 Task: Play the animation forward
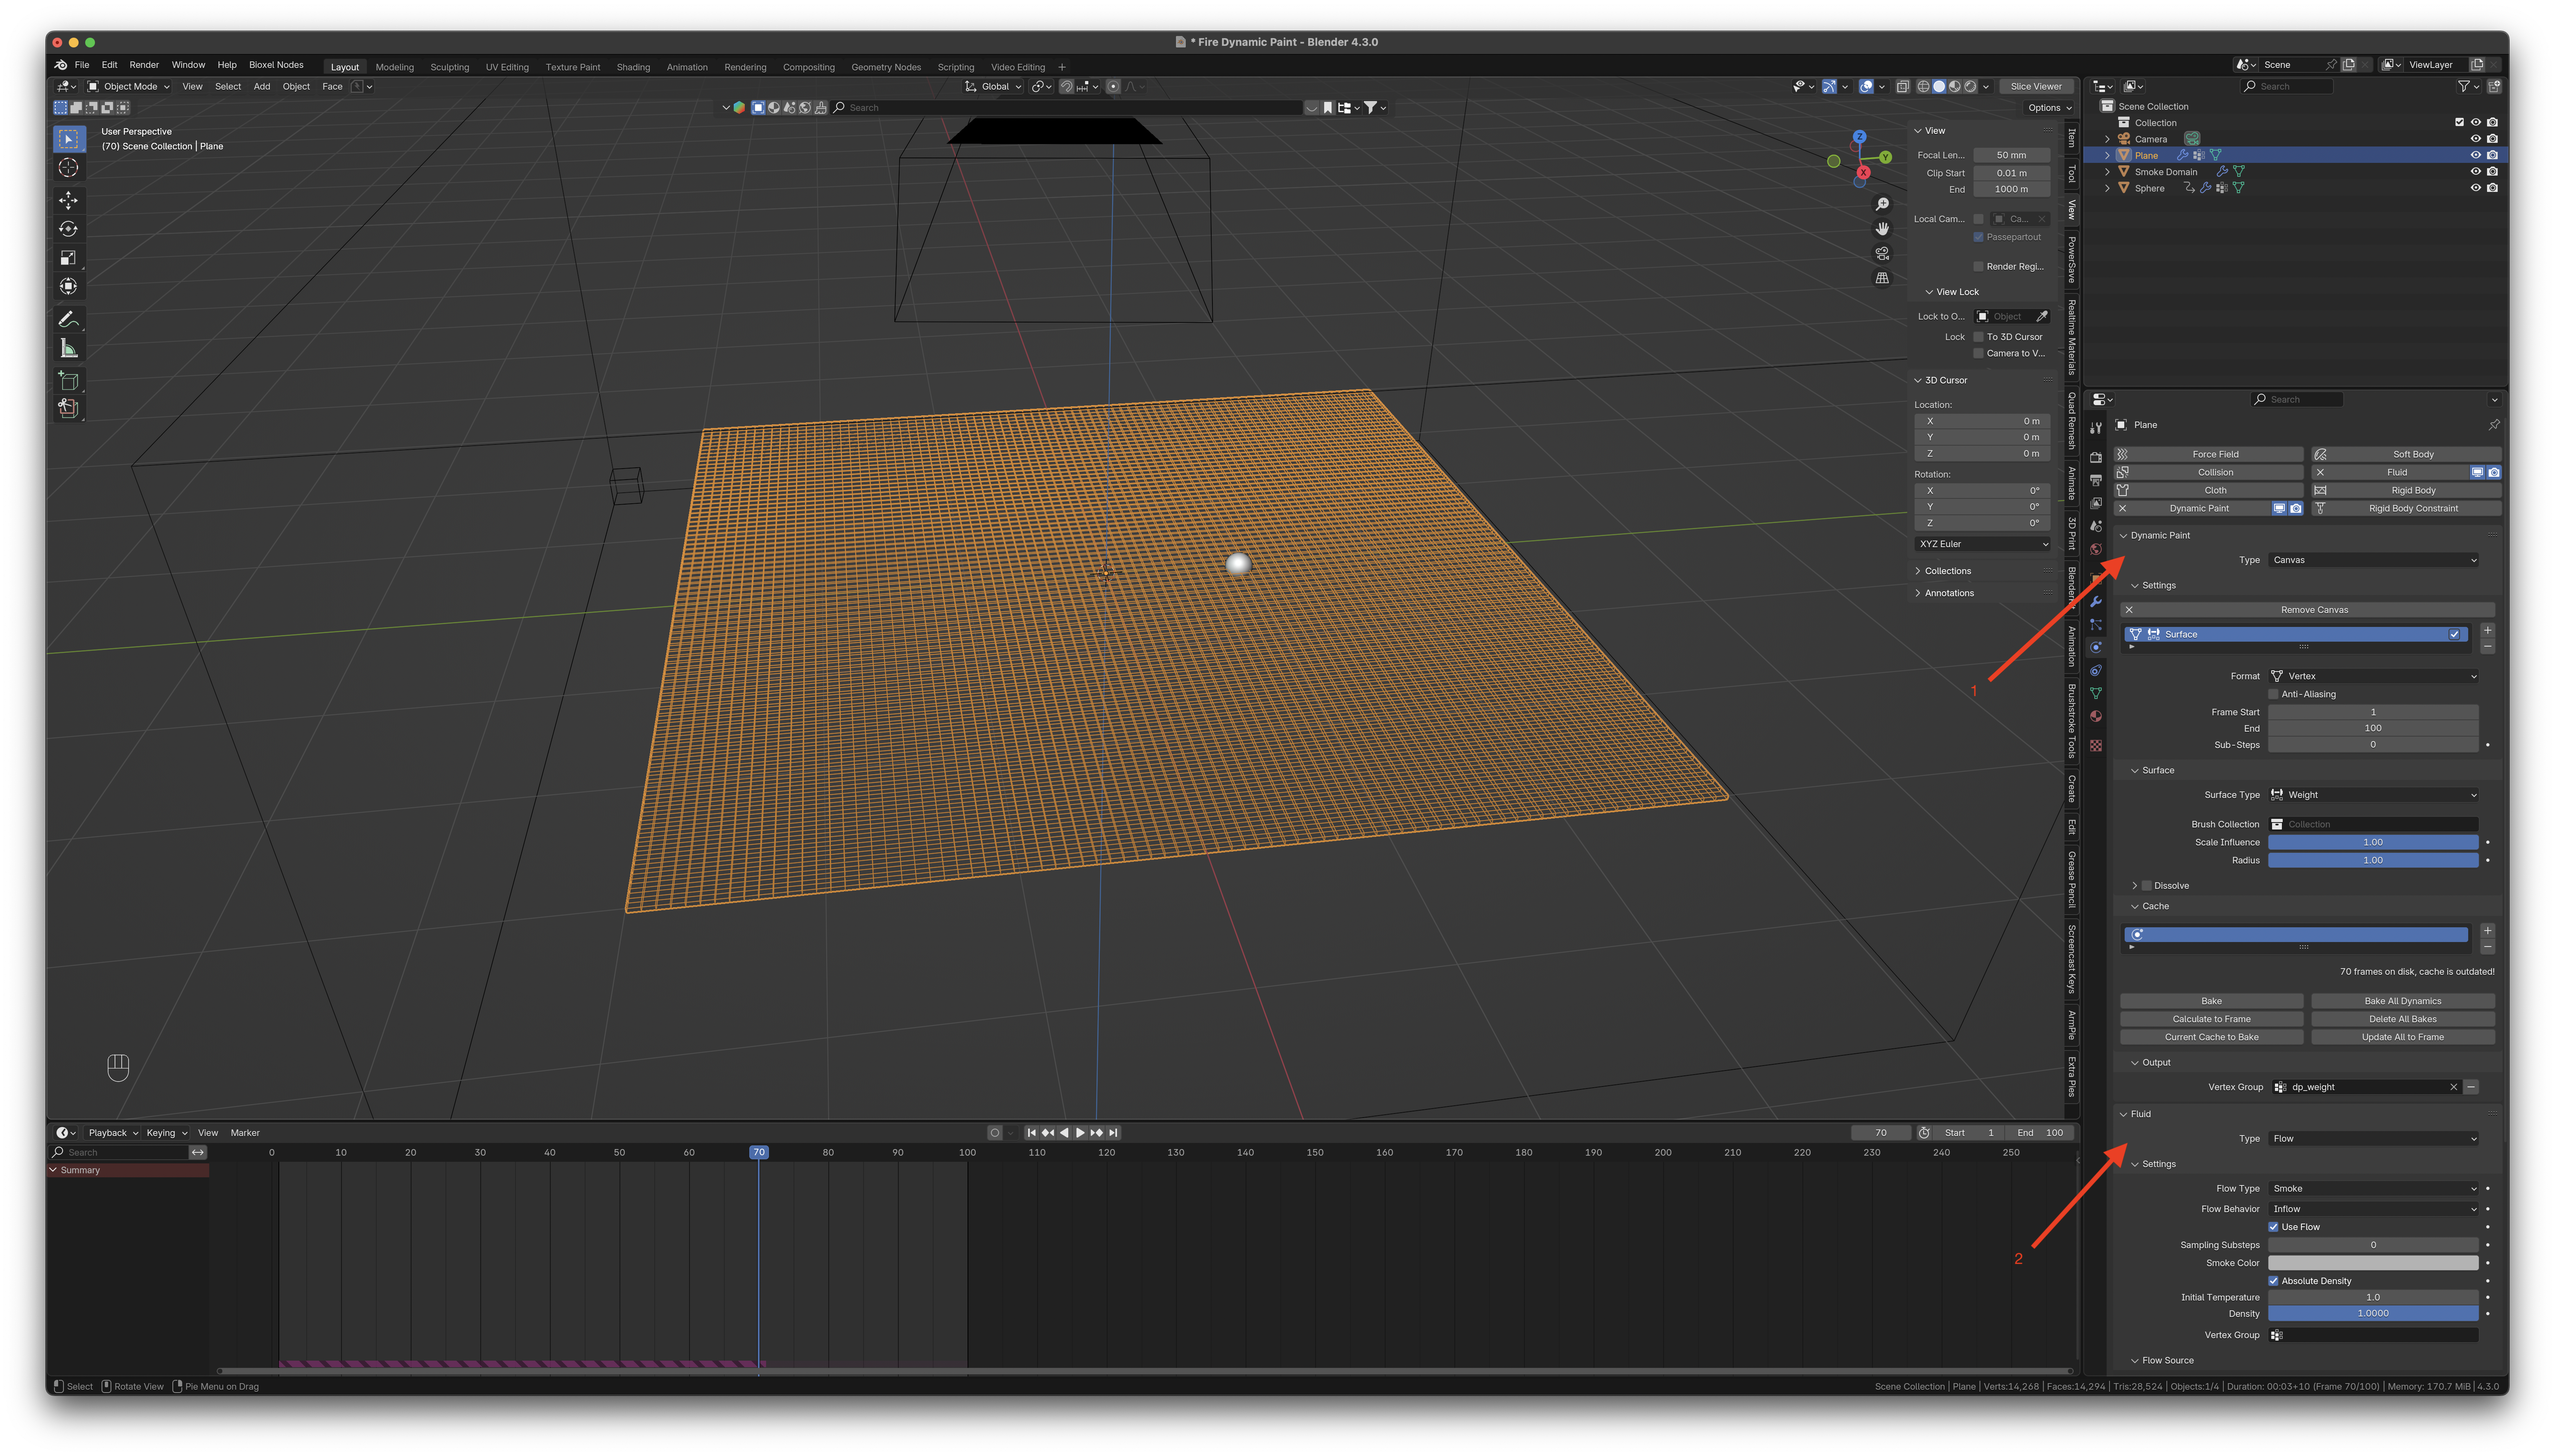(x=1081, y=1133)
